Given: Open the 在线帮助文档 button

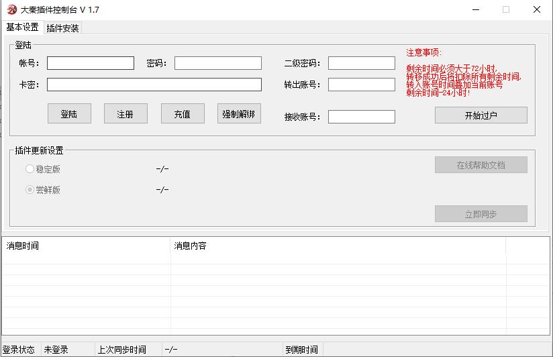Looking at the screenshot, I should point(481,165).
